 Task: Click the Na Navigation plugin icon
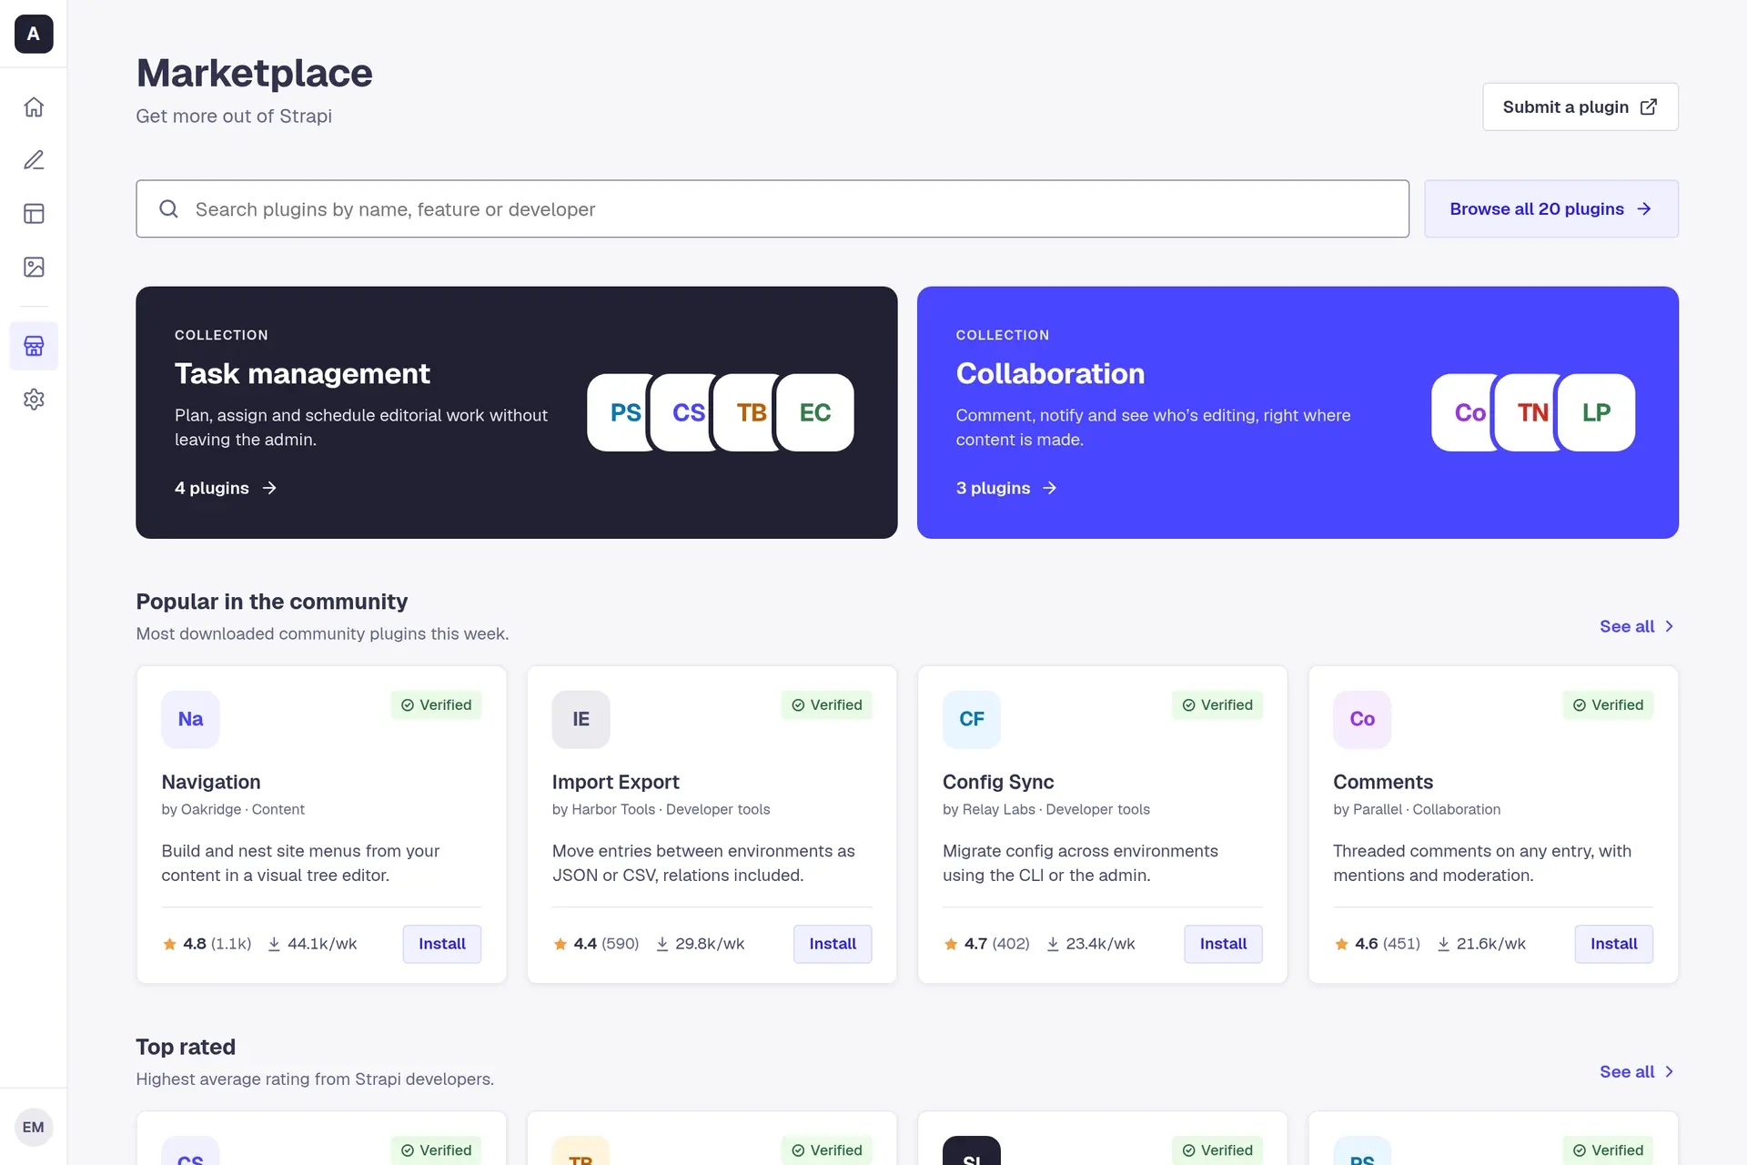coord(190,719)
